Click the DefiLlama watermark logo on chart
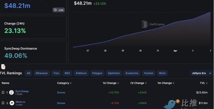The width and height of the screenshot is (214, 109). (145, 24)
